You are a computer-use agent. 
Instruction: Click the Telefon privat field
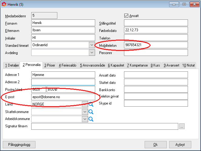pyautogui.click(x=156, y=96)
